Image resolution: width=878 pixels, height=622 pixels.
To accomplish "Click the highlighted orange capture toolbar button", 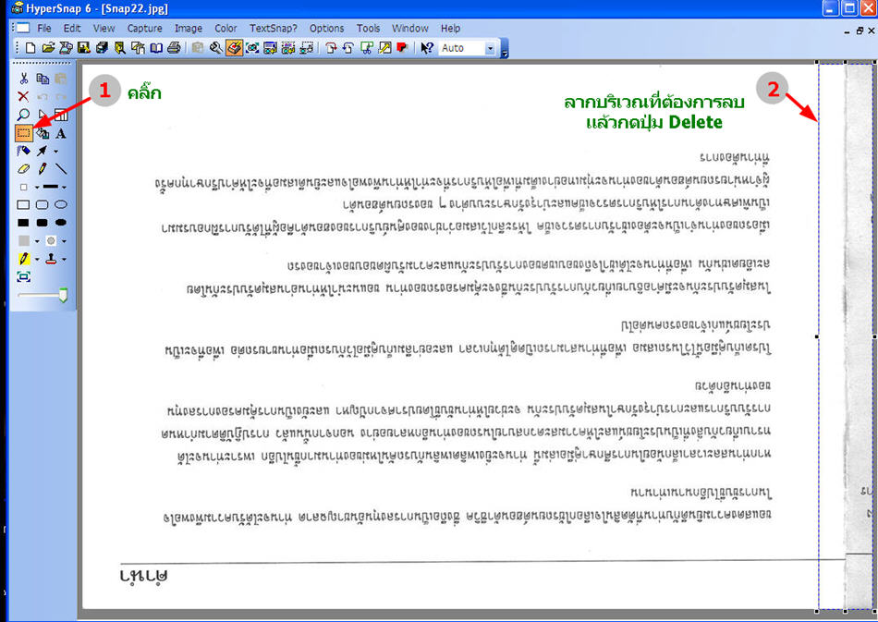I will [234, 48].
